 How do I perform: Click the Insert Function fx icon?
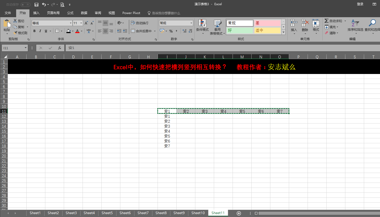[60, 48]
